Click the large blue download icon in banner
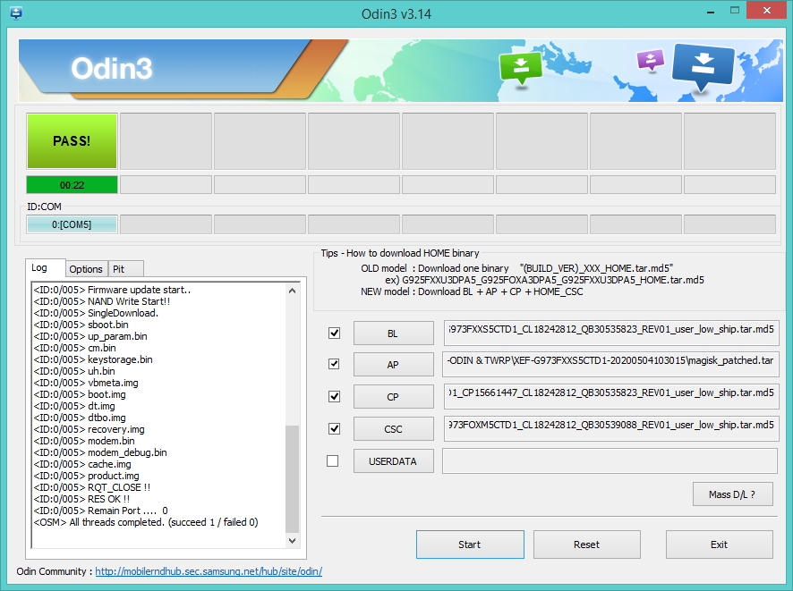 pos(703,65)
